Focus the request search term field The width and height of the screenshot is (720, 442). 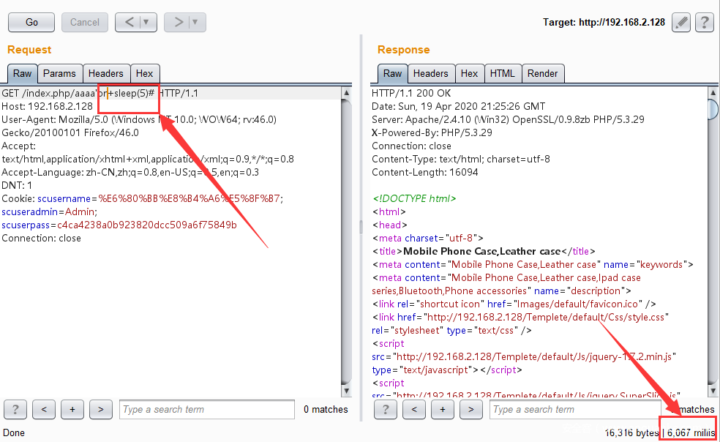coord(207,409)
